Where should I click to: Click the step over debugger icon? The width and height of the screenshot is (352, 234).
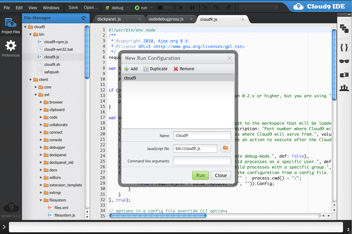(217, 7)
